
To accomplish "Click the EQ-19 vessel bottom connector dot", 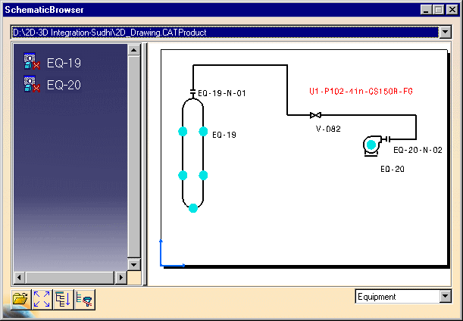I will [192, 208].
